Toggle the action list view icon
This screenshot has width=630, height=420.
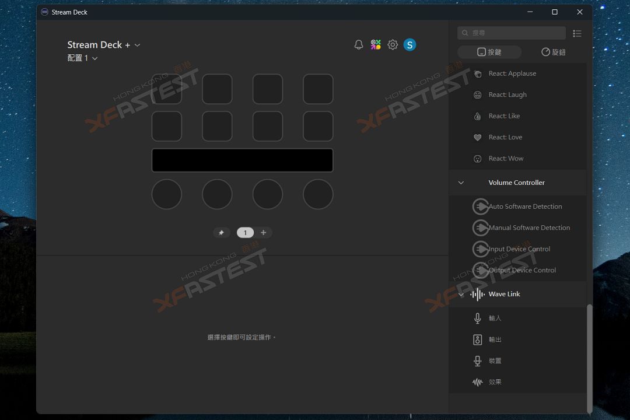577,33
